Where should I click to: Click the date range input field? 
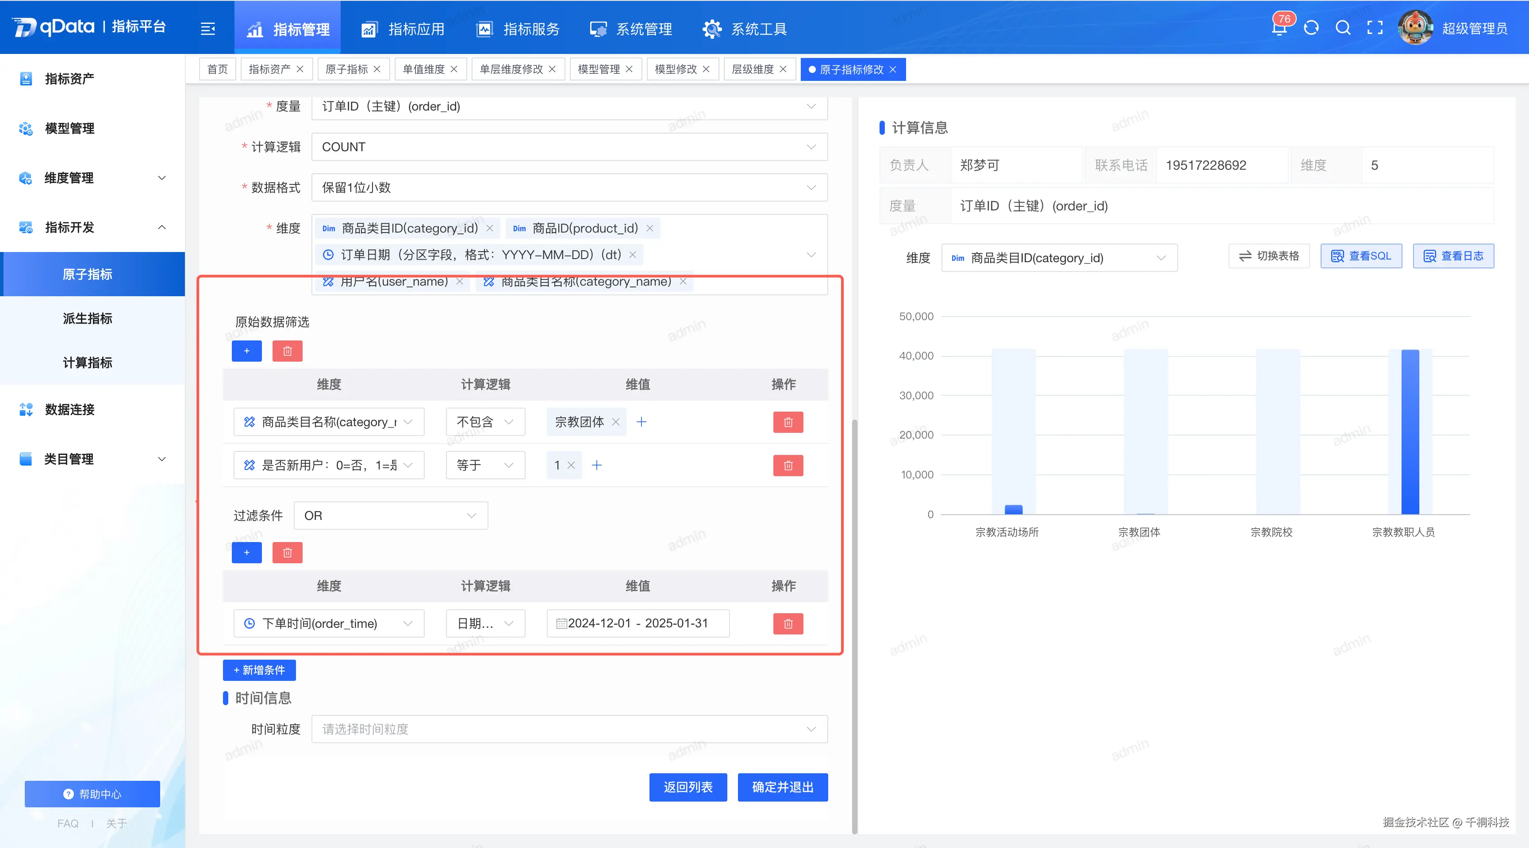(638, 623)
